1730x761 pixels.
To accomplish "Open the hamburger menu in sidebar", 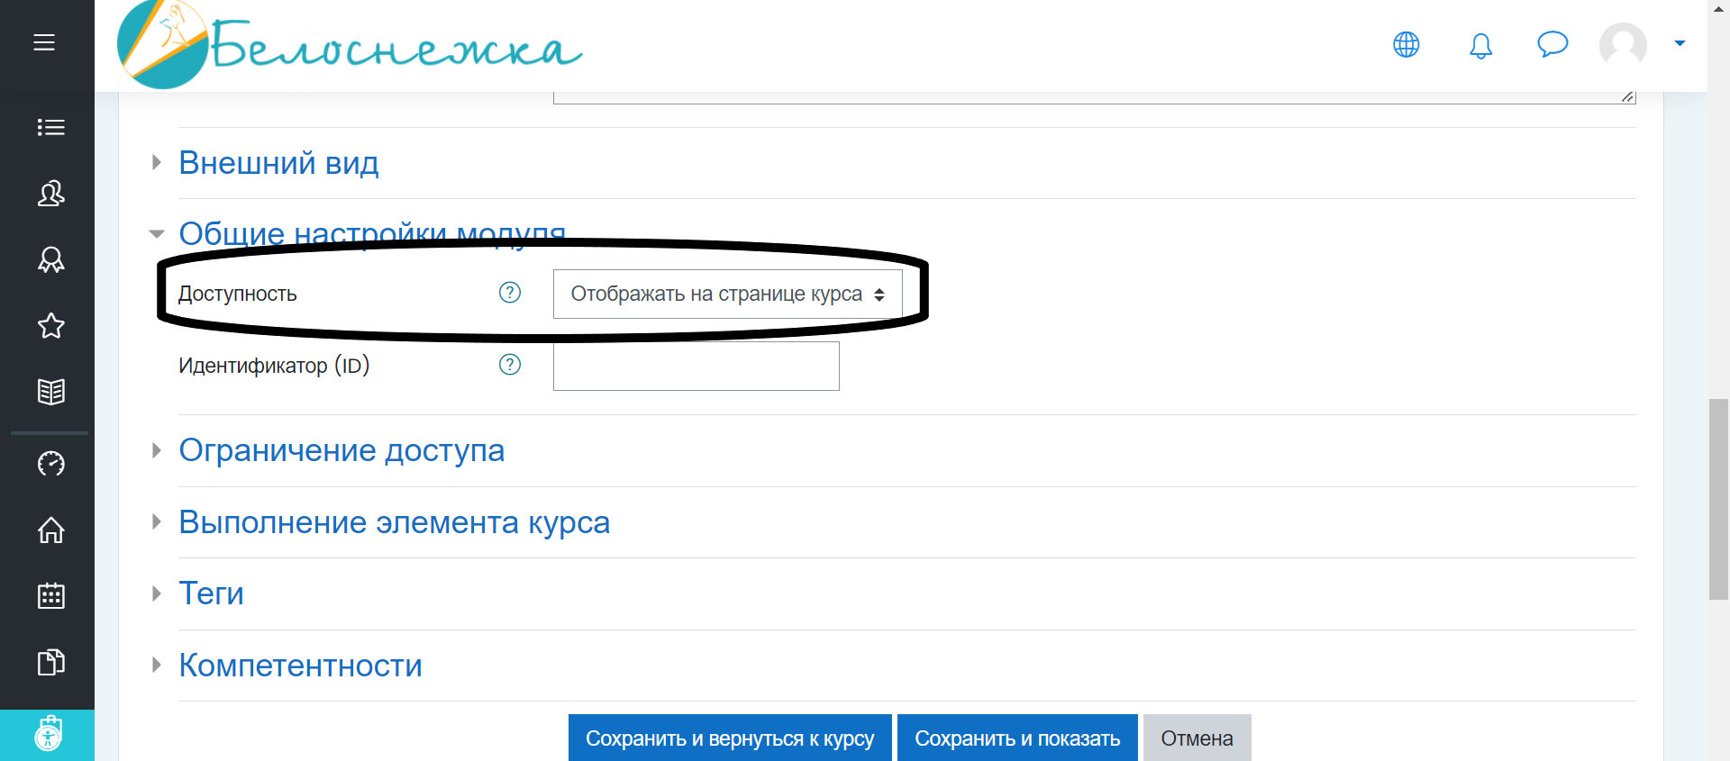I will click(44, 42).
